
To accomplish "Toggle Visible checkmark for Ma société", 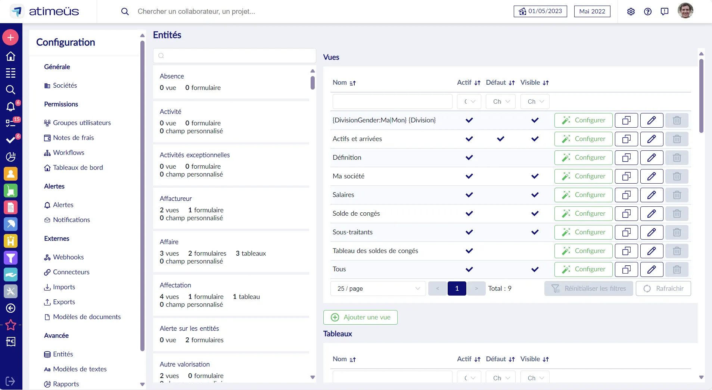I will (535, 176).
